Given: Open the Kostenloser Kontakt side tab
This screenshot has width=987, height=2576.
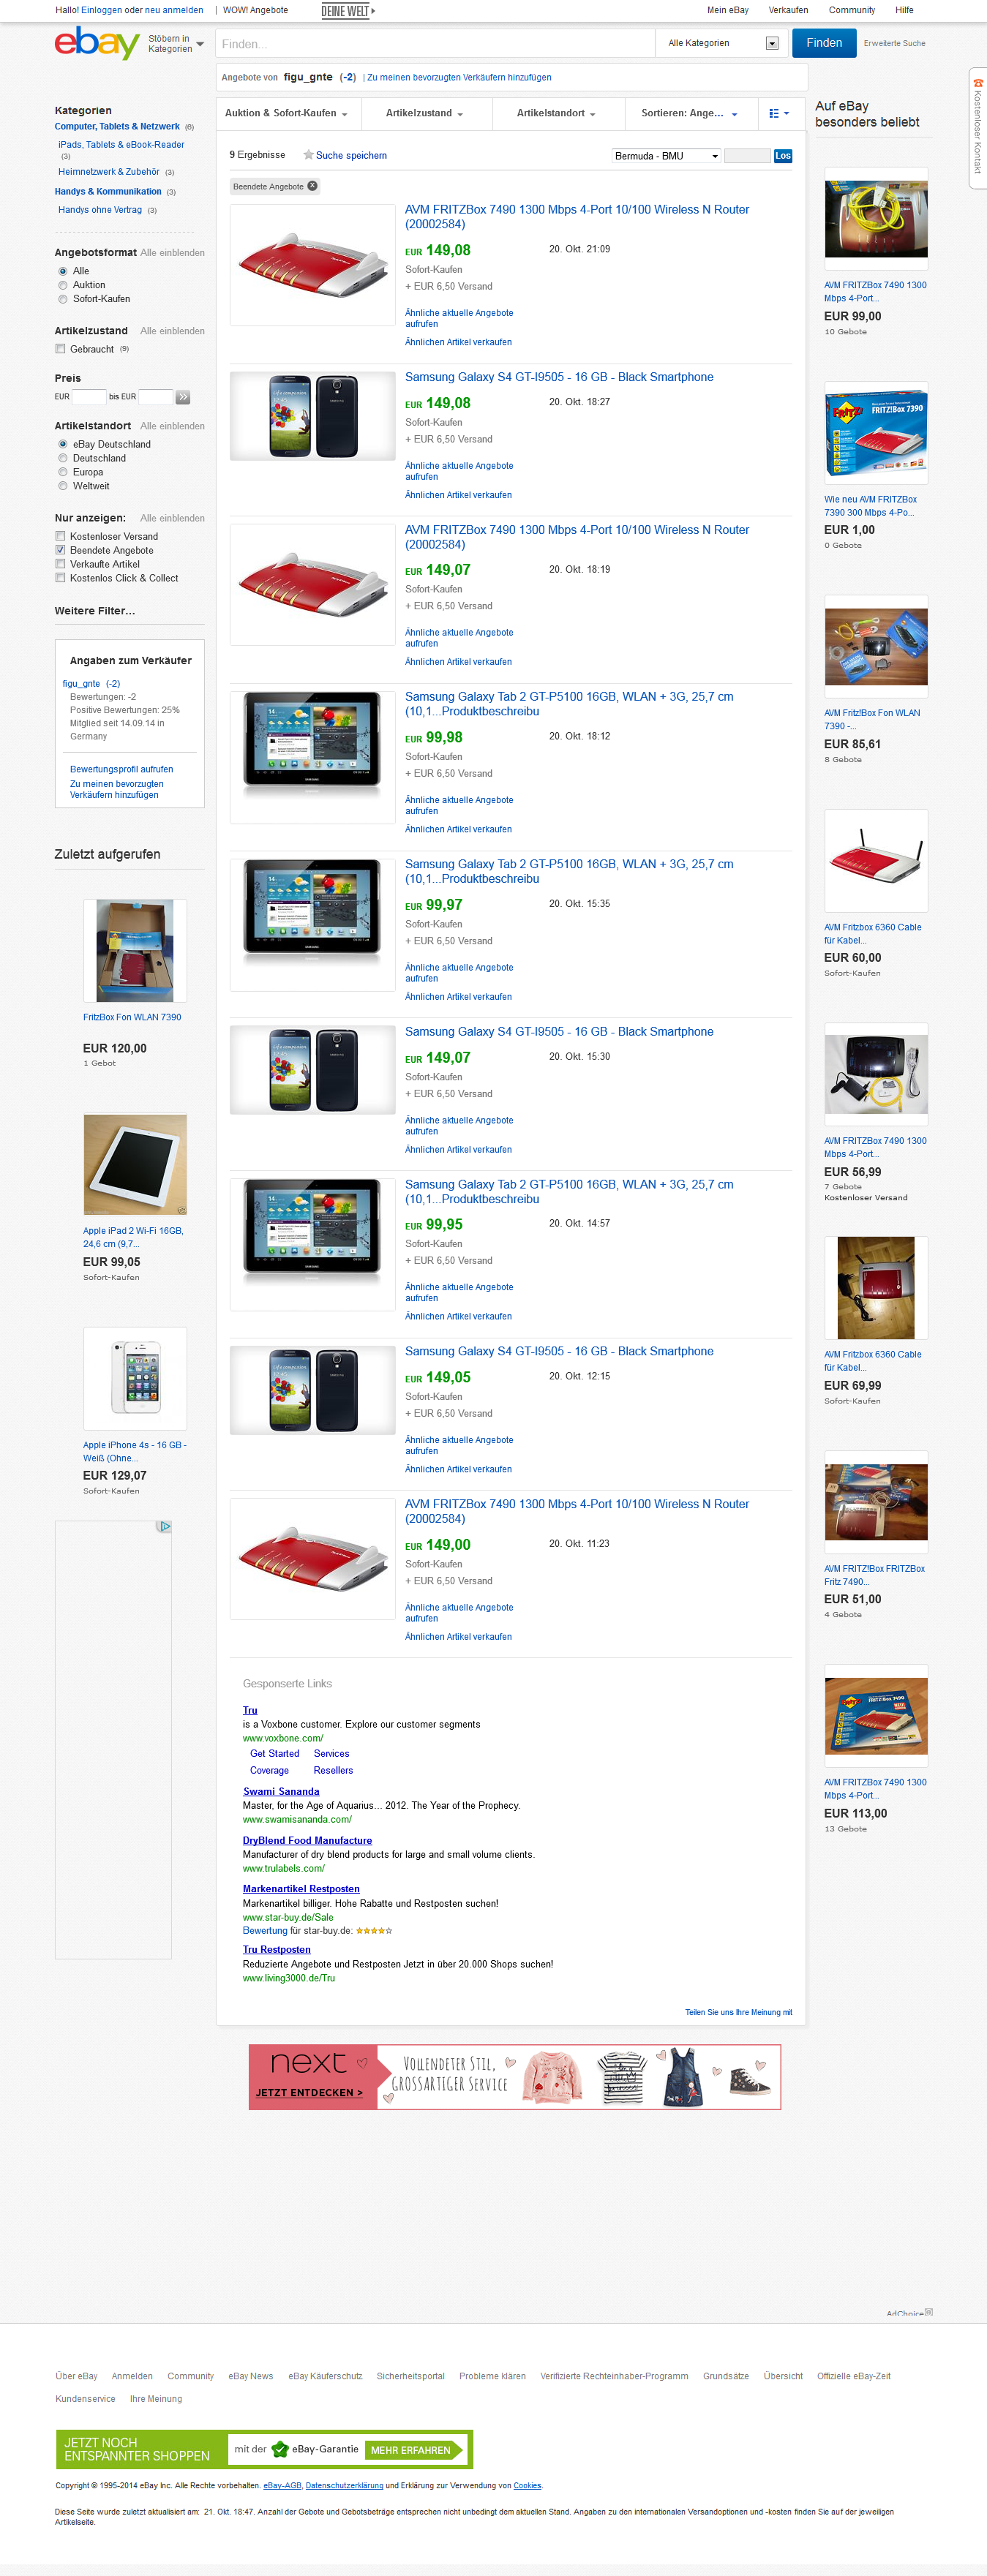Looking at the screenshot, I should tap(977, 128).
